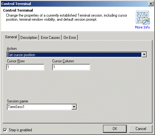Go to the Error Causes tab

coord(50,38)
